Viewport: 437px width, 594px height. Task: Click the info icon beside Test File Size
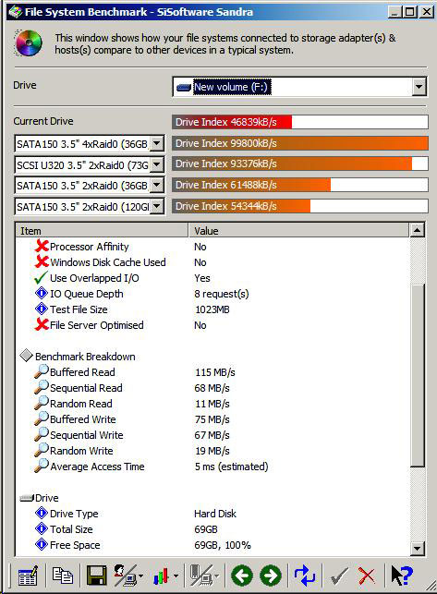pyautogui.click(x=41, y=309)
